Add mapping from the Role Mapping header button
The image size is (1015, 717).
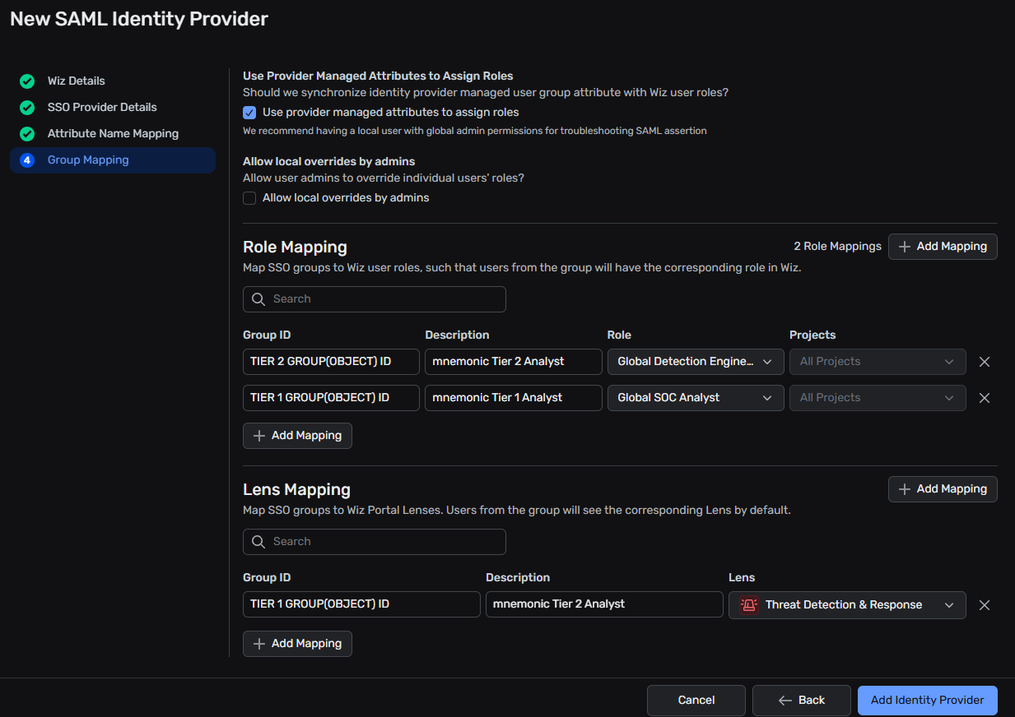point(942,247)
